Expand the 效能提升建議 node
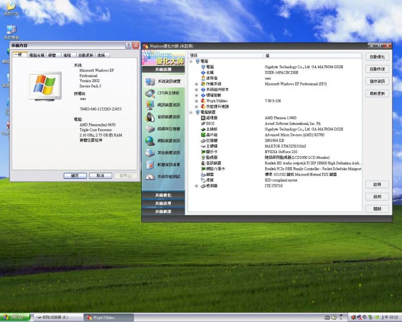 tap(197, 107)
